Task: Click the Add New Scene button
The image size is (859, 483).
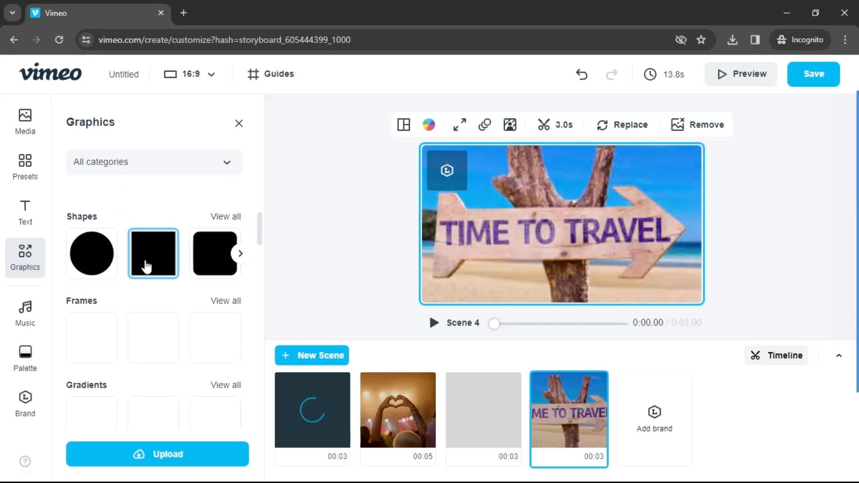Action: coord(312,355)
